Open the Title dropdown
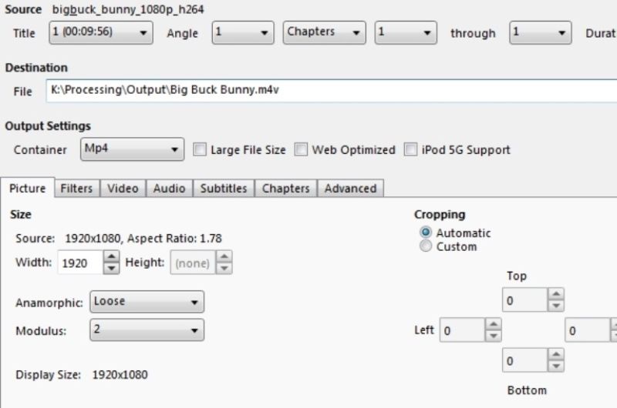617x408 pixels. coord(99,33)
